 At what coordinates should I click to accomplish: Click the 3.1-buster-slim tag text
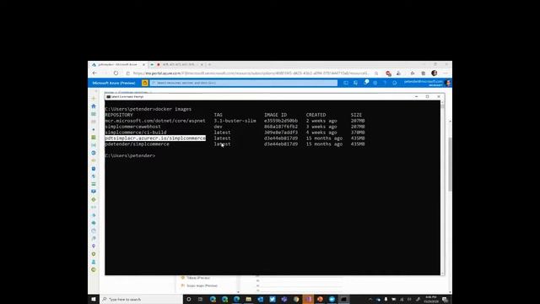pos(235,121)
